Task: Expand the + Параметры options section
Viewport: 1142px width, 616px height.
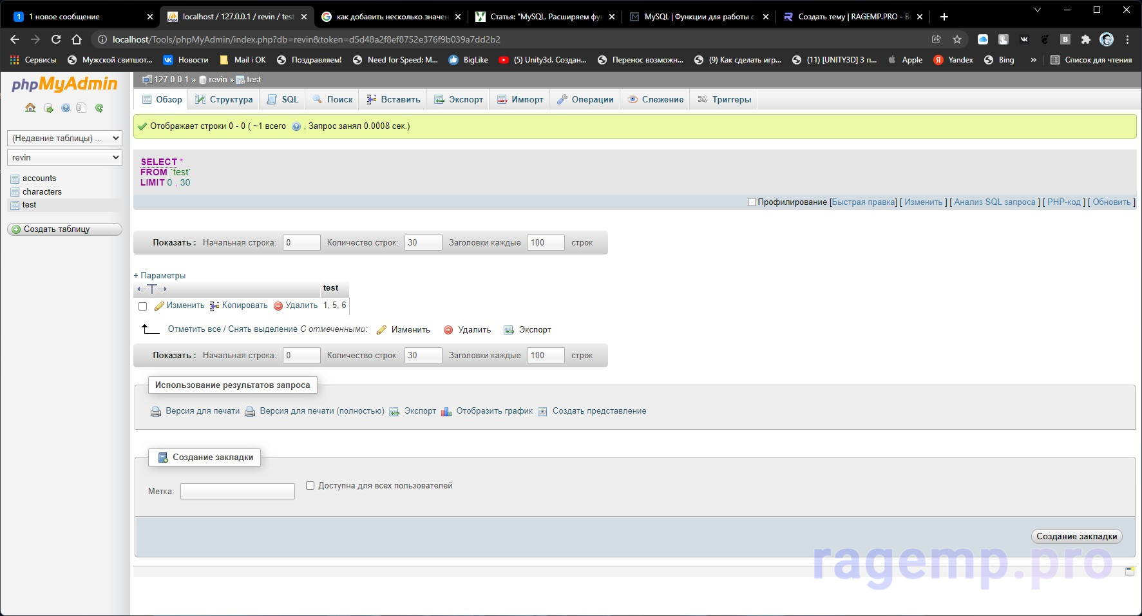Action: (160, 276)
